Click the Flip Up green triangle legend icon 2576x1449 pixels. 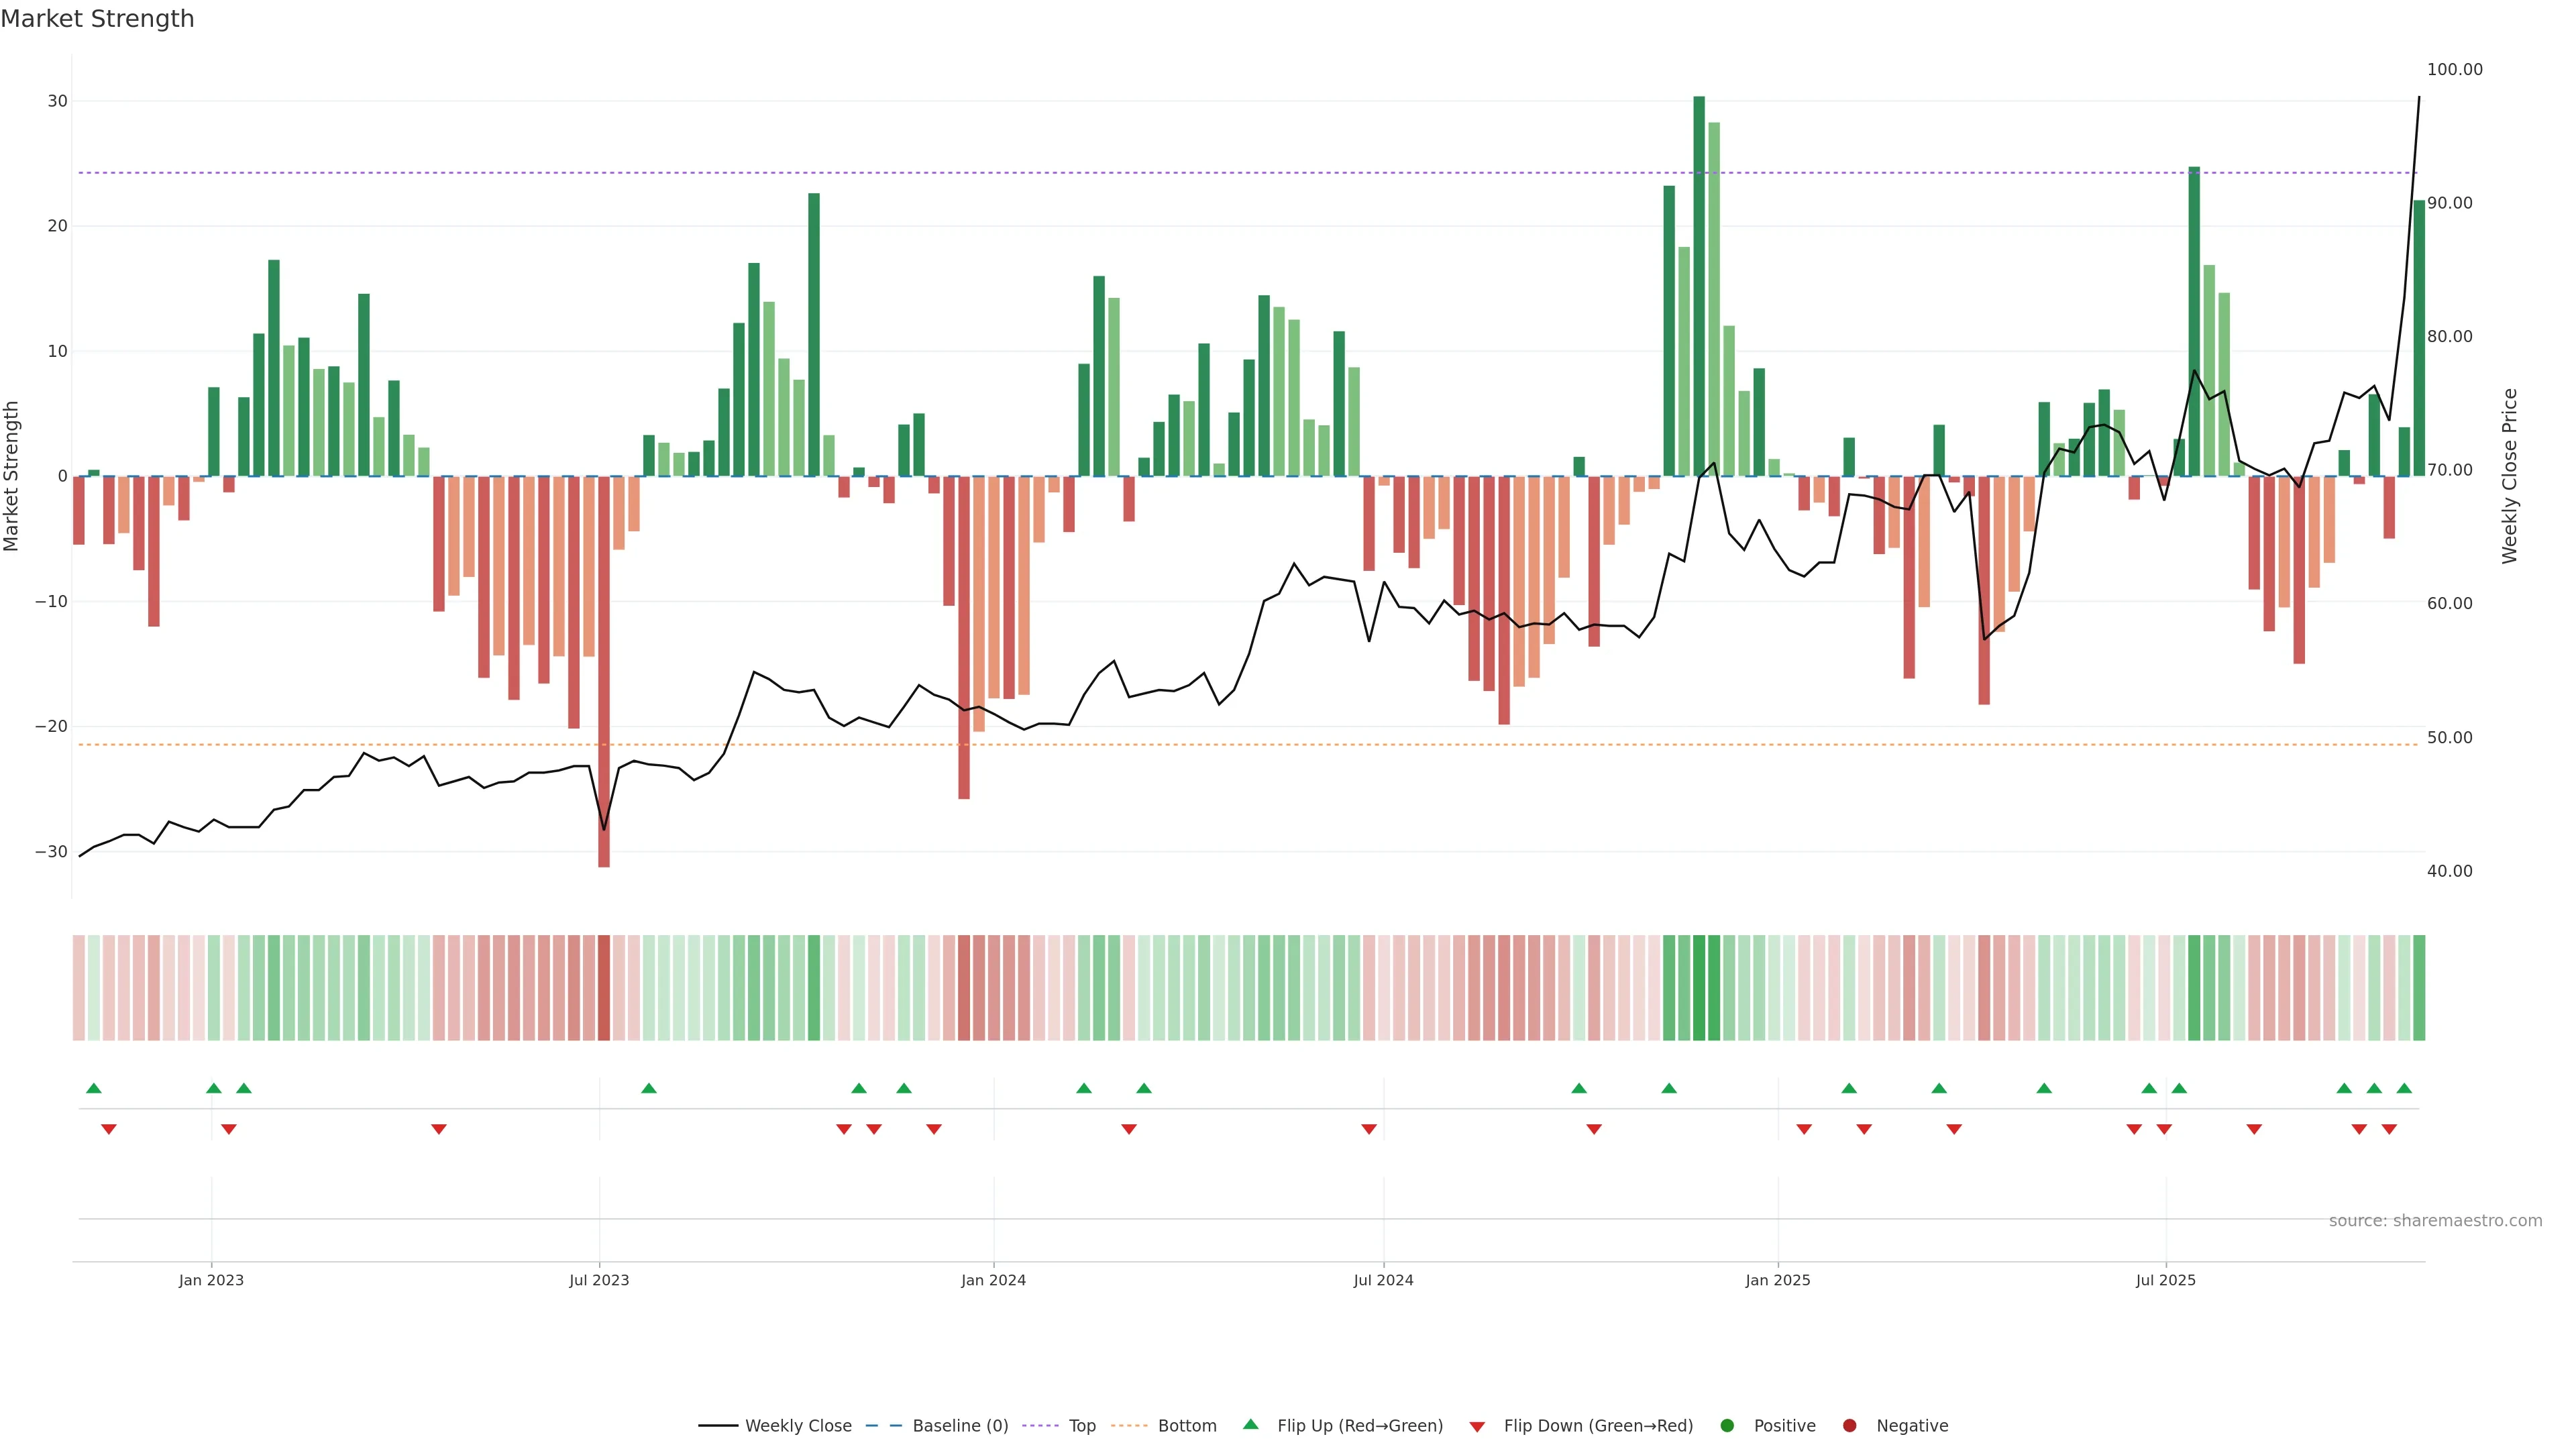1250,1424
